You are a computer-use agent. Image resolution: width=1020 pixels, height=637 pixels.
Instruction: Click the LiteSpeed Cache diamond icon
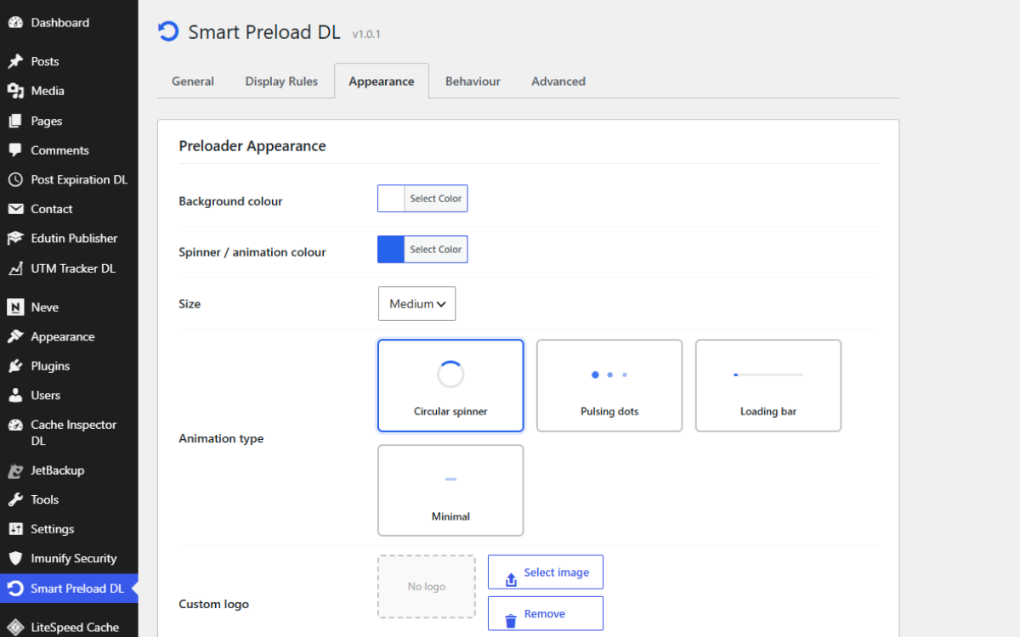pyautogui.click(x=15, y=628)
